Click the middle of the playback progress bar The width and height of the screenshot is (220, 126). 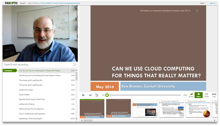pos(144,95)
